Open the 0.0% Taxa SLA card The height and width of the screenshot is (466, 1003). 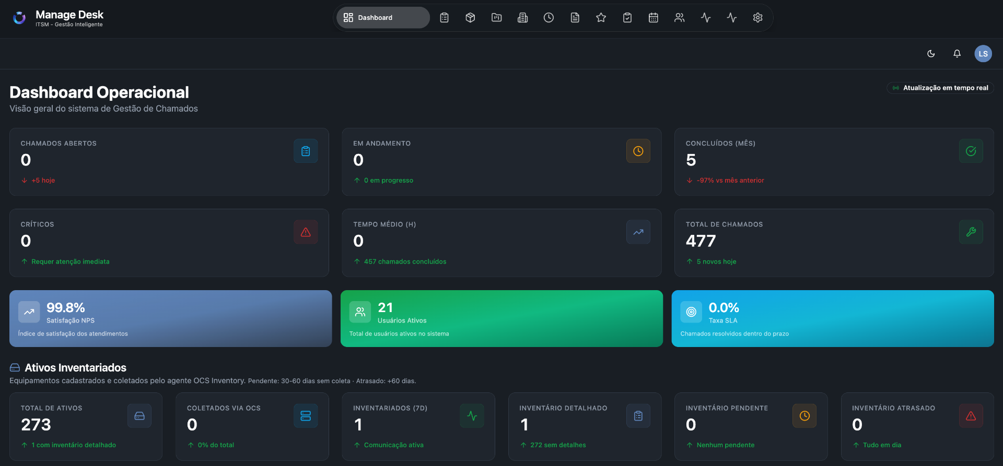[x=833, y=319]
